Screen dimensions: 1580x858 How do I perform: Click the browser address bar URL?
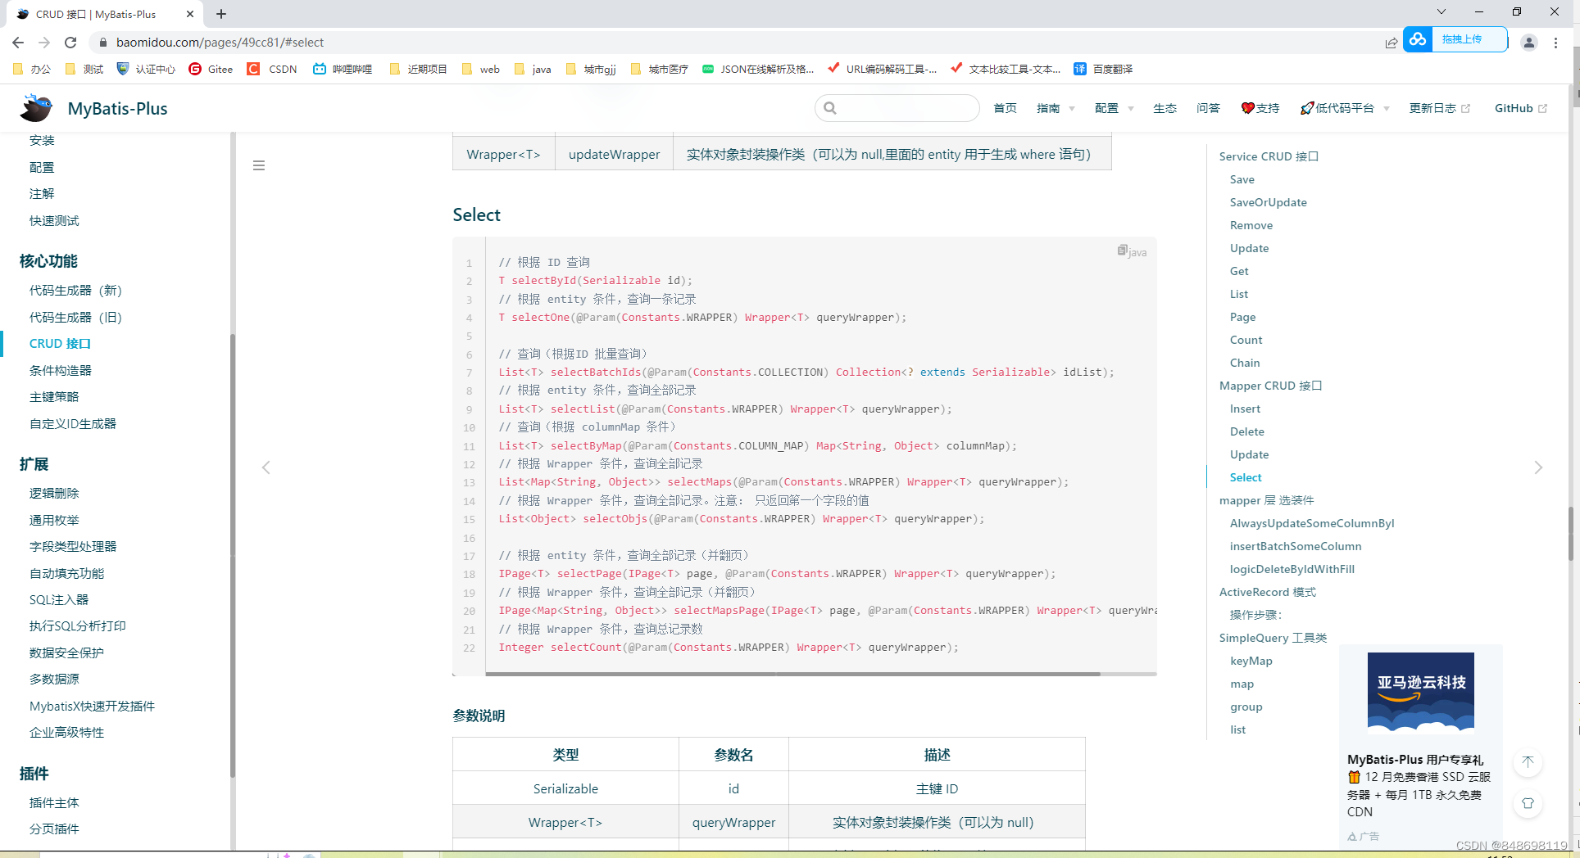(x=220, y=43)
